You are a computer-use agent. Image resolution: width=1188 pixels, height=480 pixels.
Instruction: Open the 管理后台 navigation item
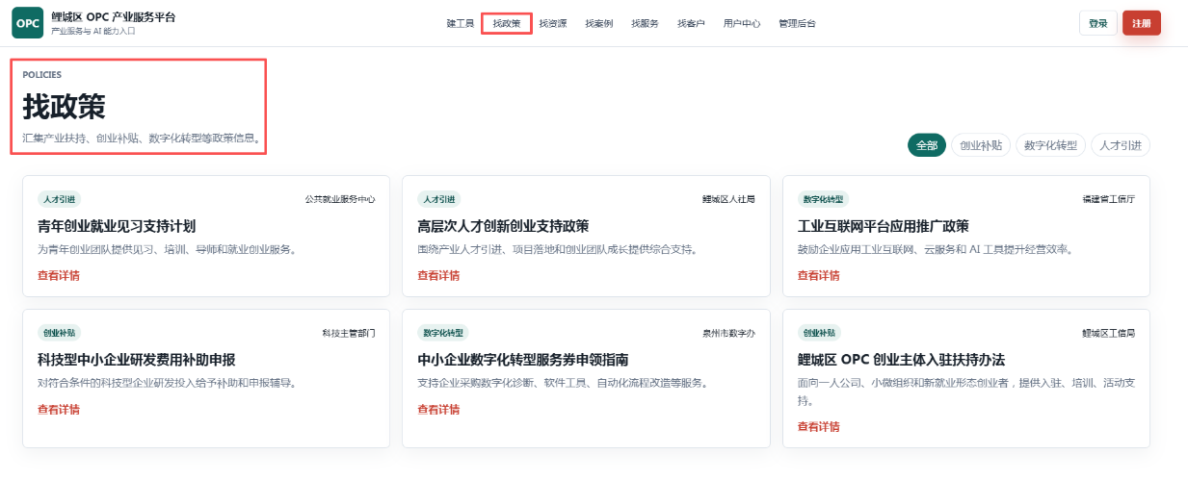pos(797,23)
